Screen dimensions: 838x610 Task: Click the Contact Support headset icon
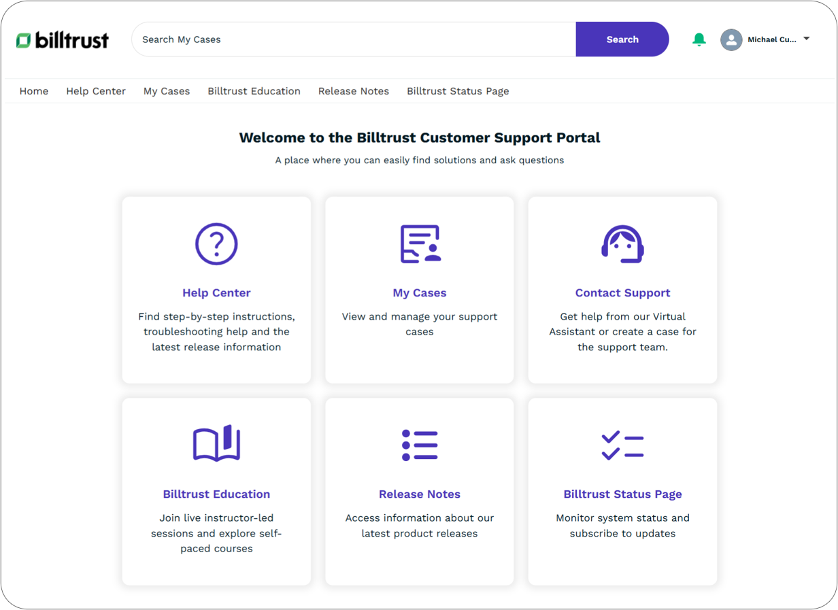tap(622, 243)
